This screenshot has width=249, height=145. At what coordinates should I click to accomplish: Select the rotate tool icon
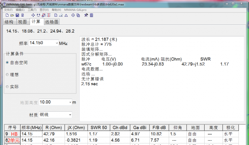[38, 15]
